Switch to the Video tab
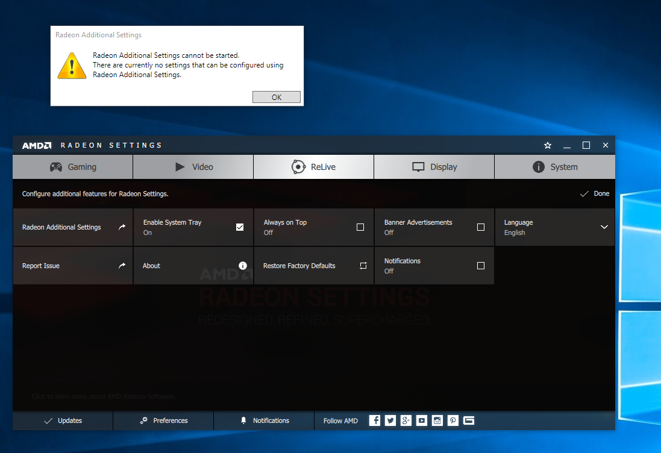Viewport: 661px width, 453px height. click(x=193, y=167)
